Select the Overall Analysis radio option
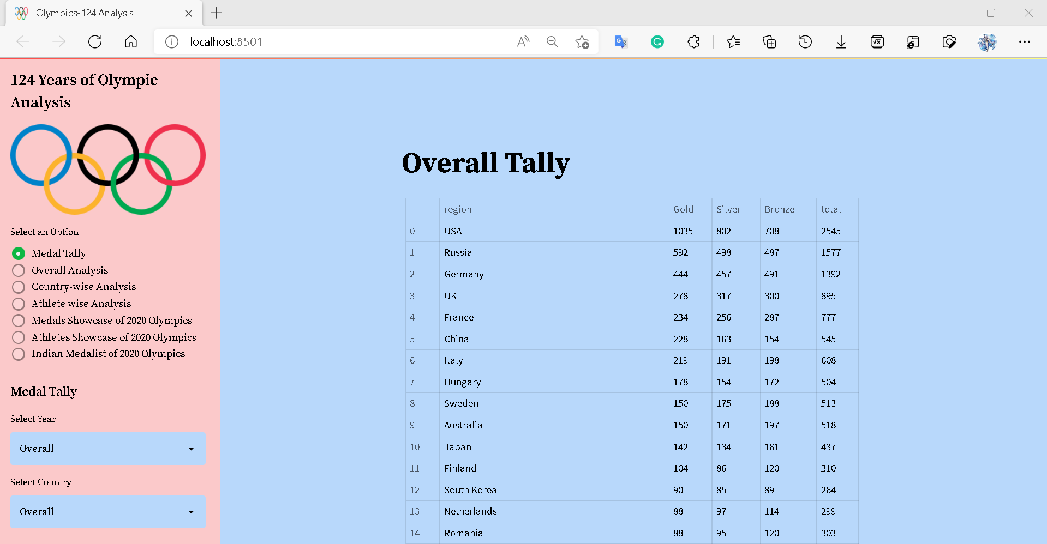The height and width of the screenshot is (544, 1047). point(60,270)
